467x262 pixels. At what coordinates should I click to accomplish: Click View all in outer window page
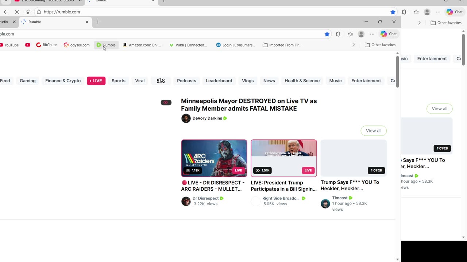[439, 108]
